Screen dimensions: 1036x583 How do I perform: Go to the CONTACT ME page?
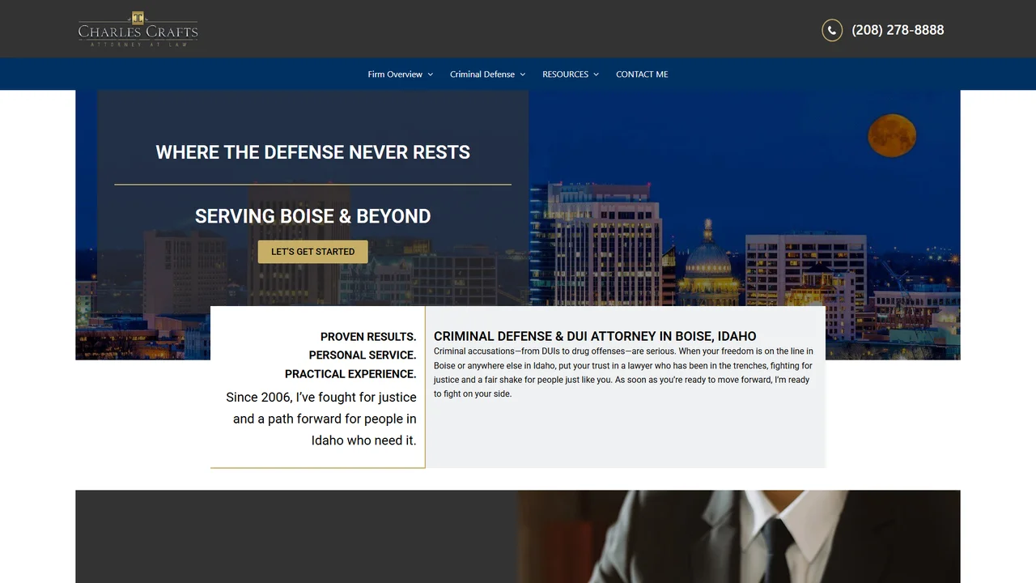pyautogui.click(x=642, y=74)
